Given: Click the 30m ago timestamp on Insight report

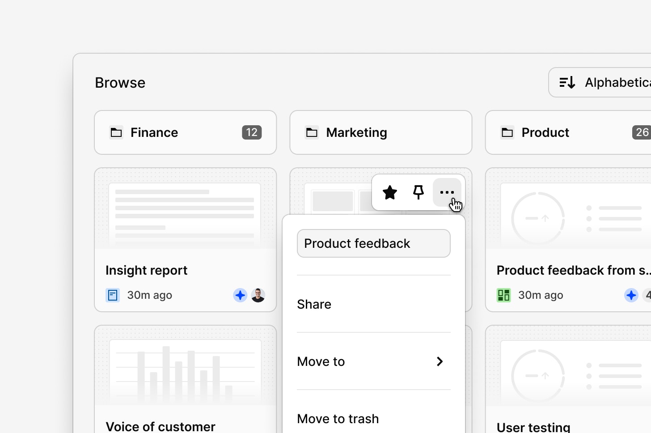Looking at the screenshot, I should pos(150,295).
